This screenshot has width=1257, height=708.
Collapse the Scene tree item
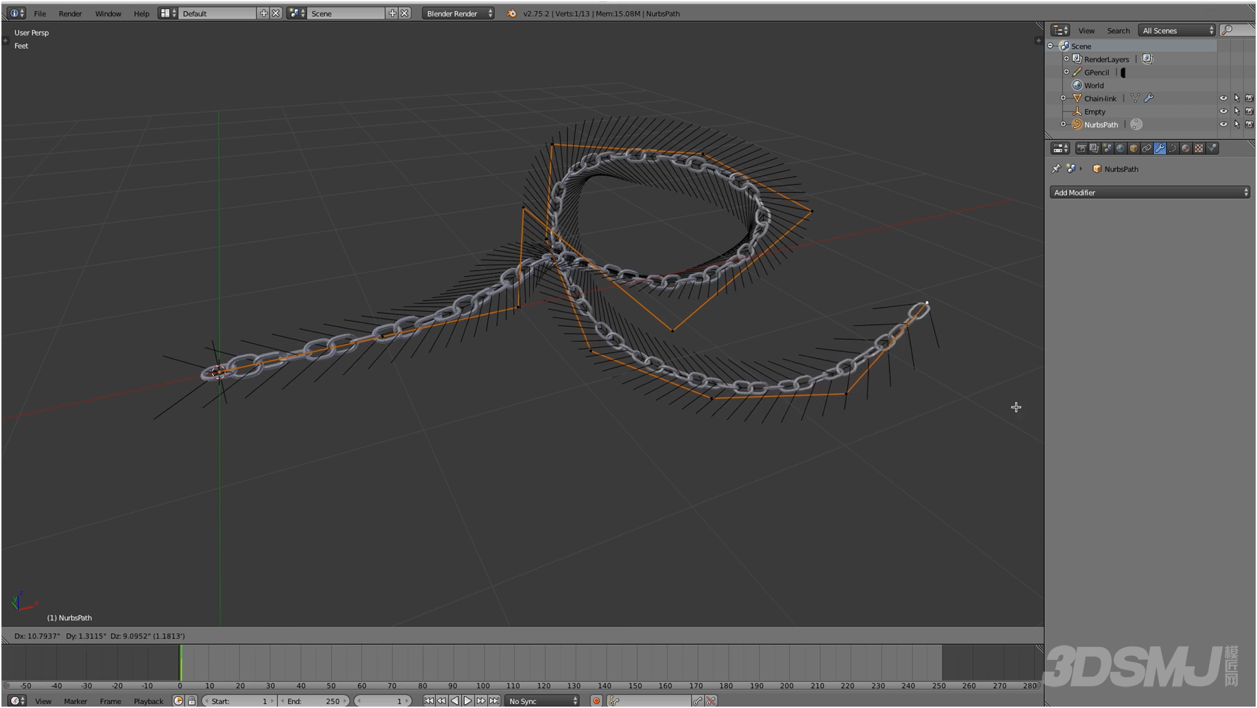[x=1050, y=46]
